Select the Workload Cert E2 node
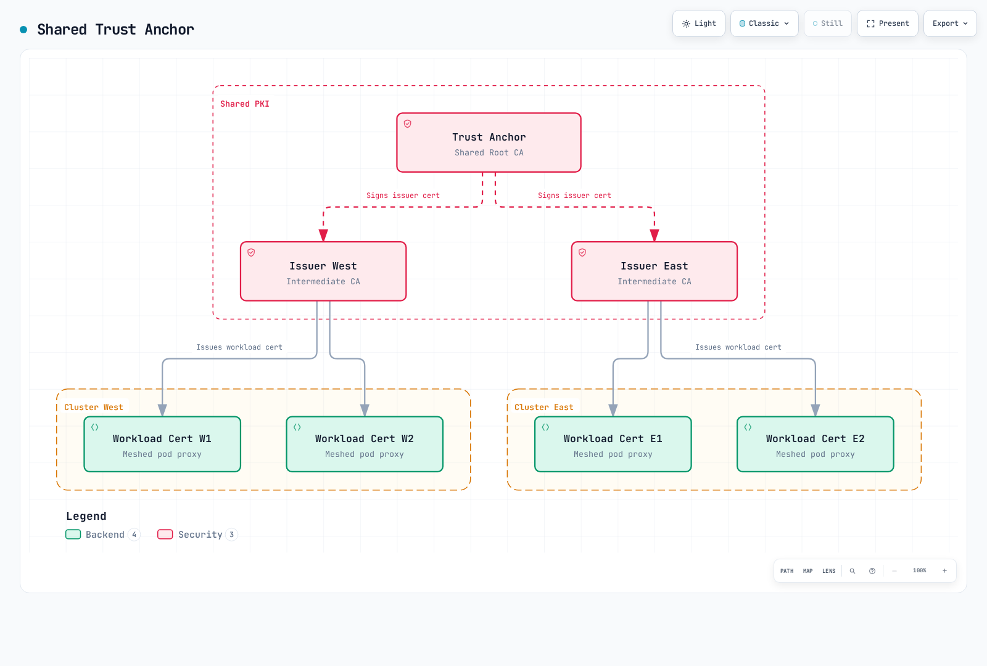Image resolution: width=987 pixels, height=666 pixels. 816,445
